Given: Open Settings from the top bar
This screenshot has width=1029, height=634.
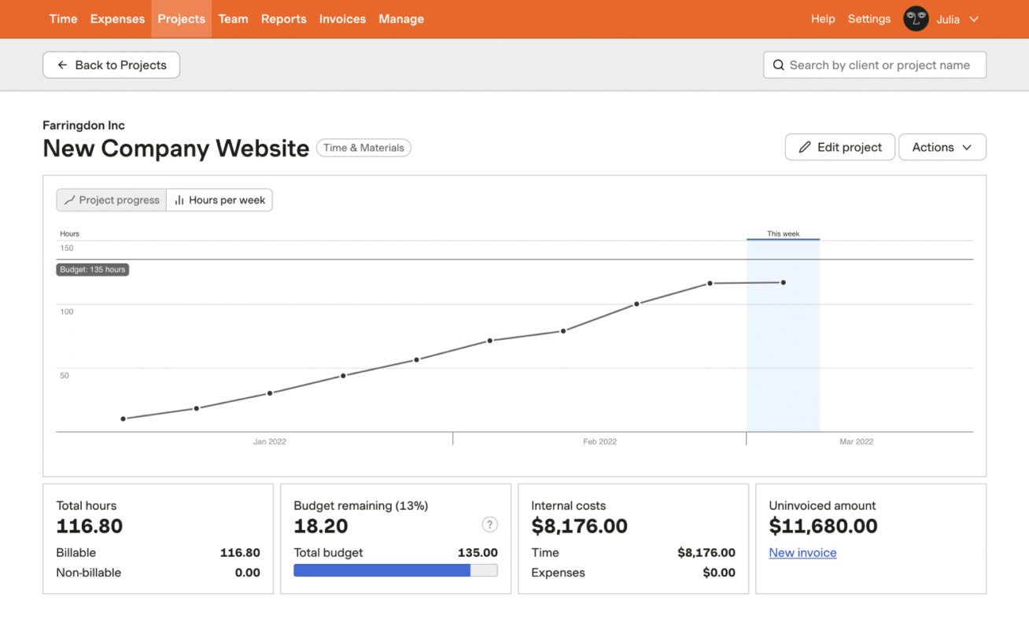Looking at the screenshot, I should coord(869,19).
